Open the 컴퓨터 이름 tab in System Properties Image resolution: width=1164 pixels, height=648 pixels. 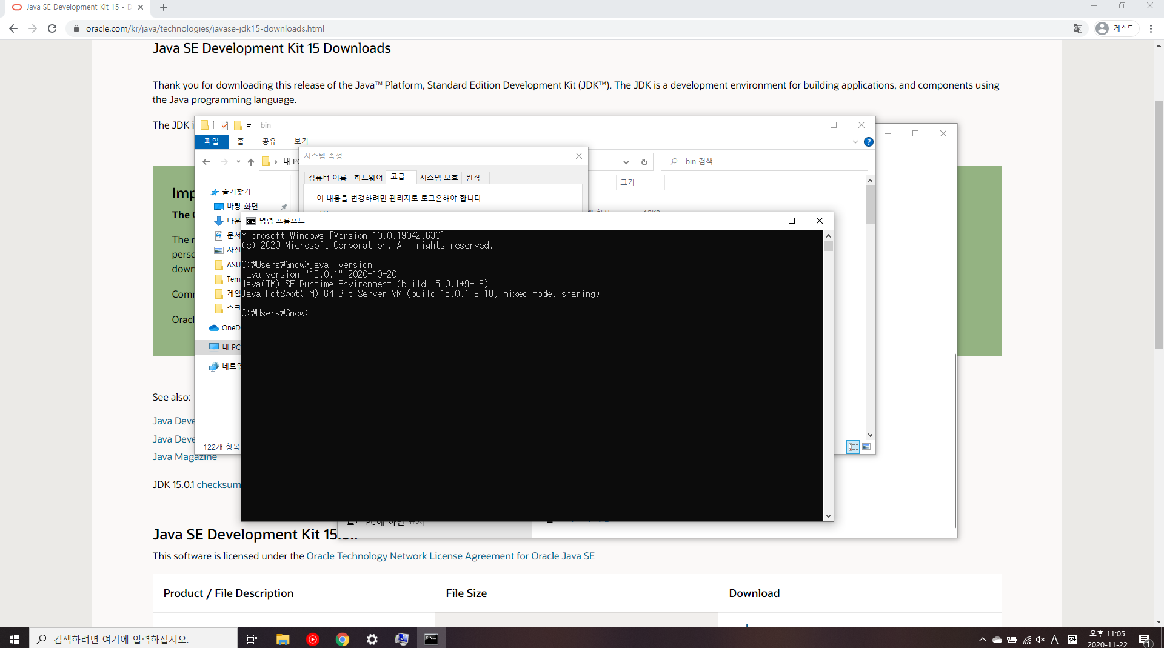point(327,178)
